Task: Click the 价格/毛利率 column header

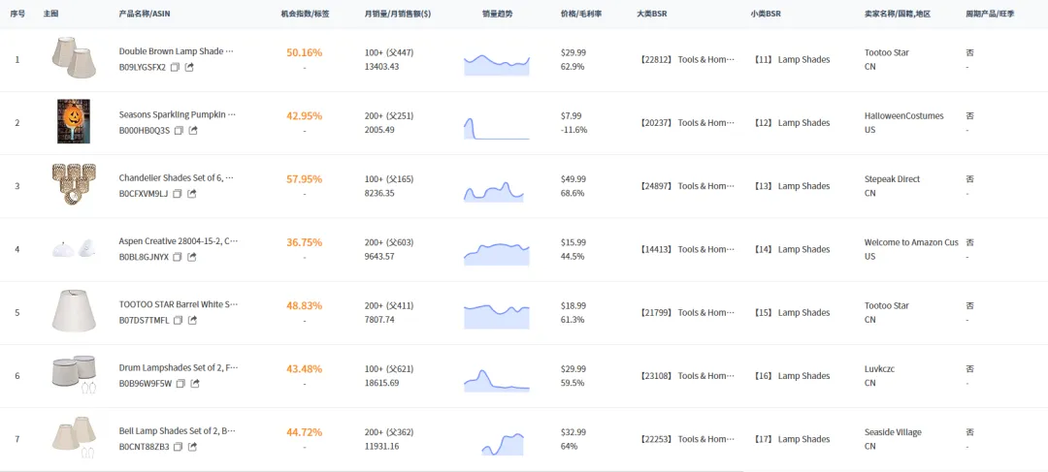Action: click(581, 14)
